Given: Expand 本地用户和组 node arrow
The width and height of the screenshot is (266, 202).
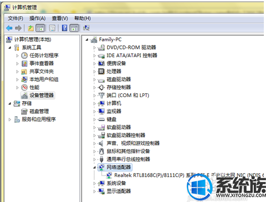Looking at the screenshot, I should [x=17, y=80].
